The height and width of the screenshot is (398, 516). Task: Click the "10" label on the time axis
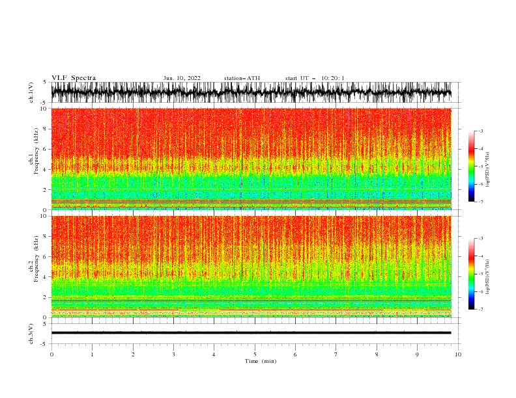coord(458,354)
